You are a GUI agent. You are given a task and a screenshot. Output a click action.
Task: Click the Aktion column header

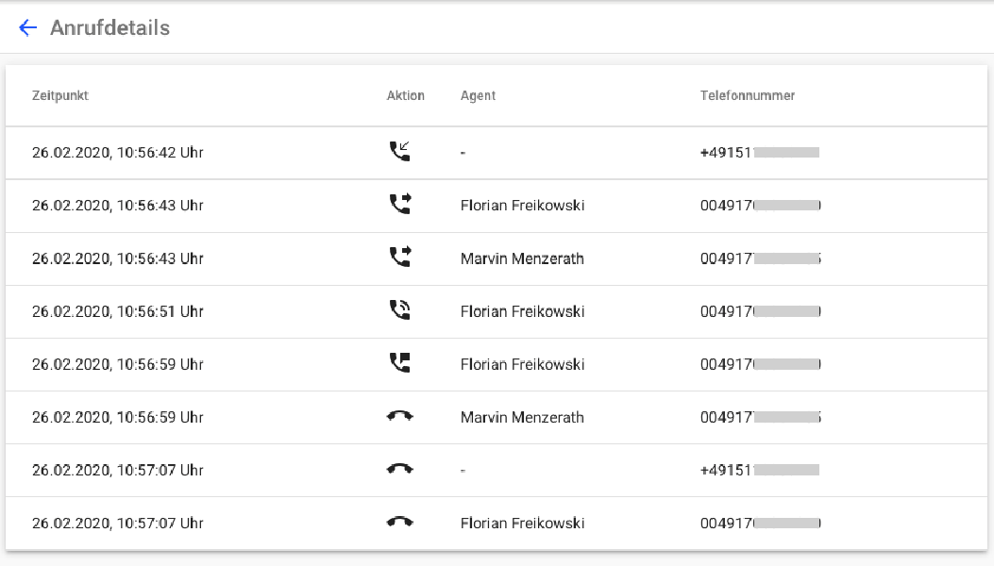(x=405, y=95)
